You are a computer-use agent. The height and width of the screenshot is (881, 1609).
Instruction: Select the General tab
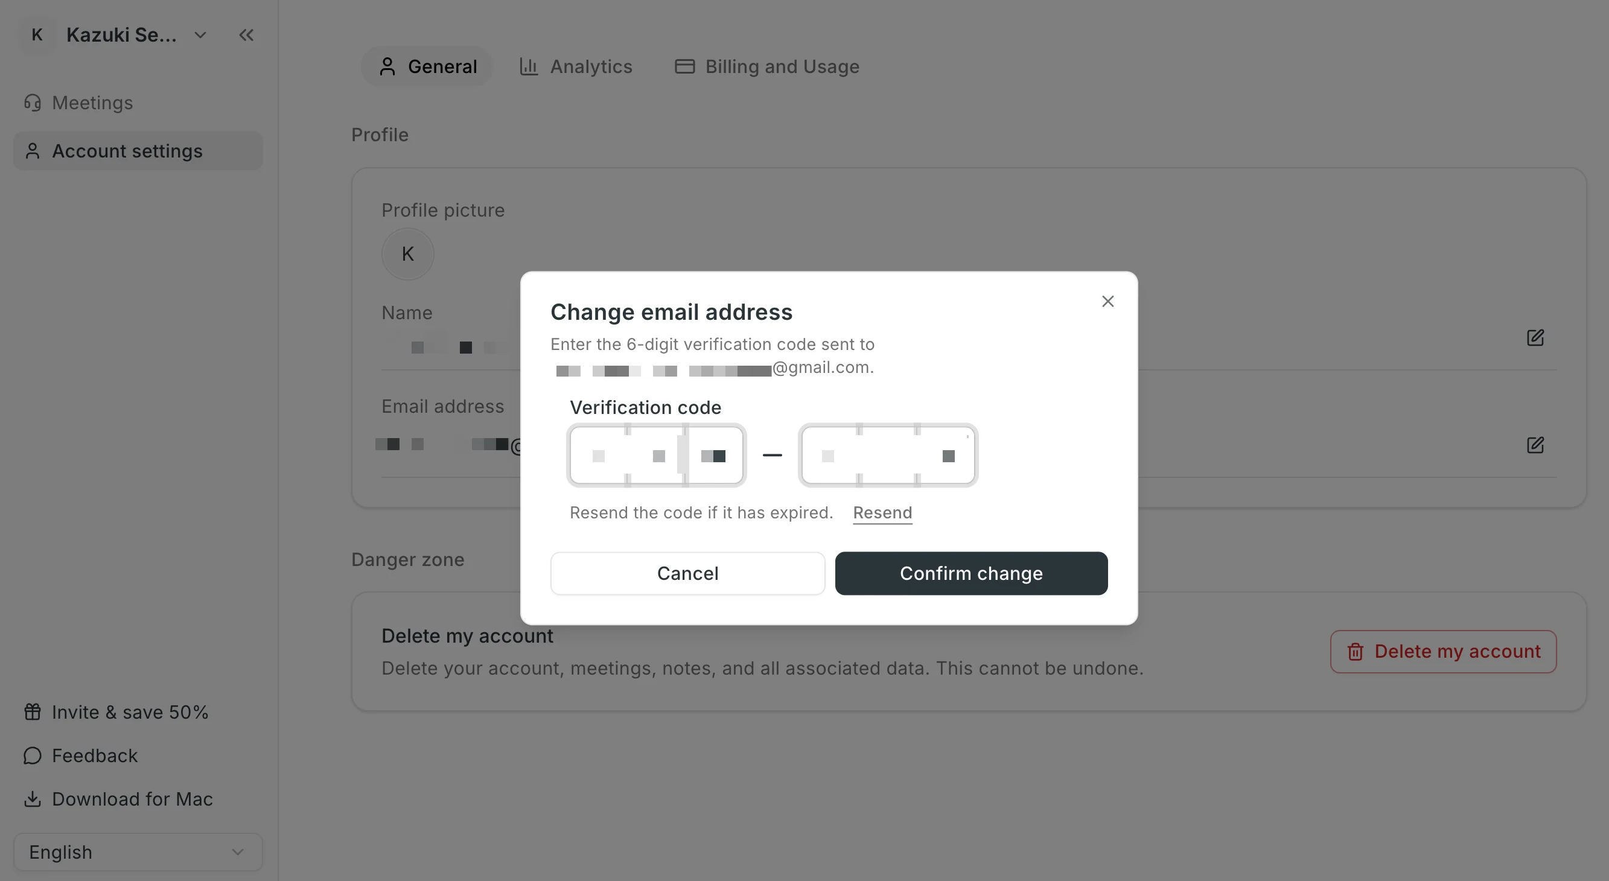pyautogui.click(x=428, y=66)
